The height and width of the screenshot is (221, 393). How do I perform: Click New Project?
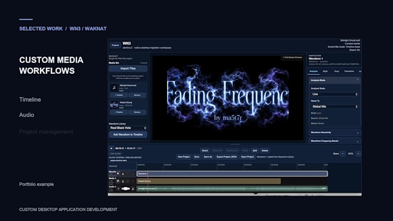pos(184,157)
